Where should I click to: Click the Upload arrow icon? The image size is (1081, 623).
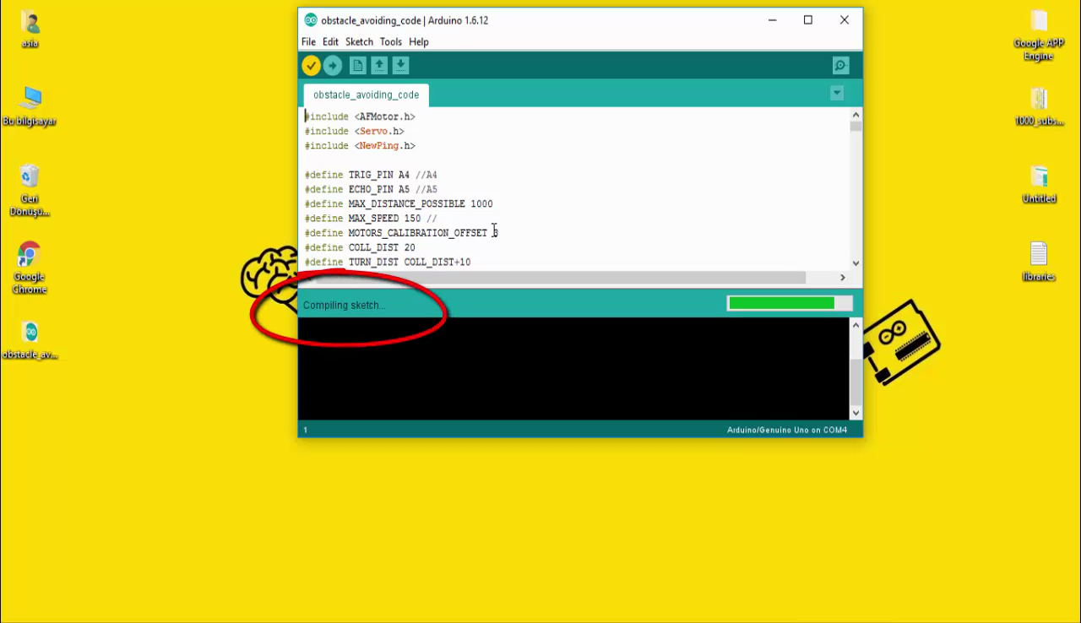click(x=332, y=65)
